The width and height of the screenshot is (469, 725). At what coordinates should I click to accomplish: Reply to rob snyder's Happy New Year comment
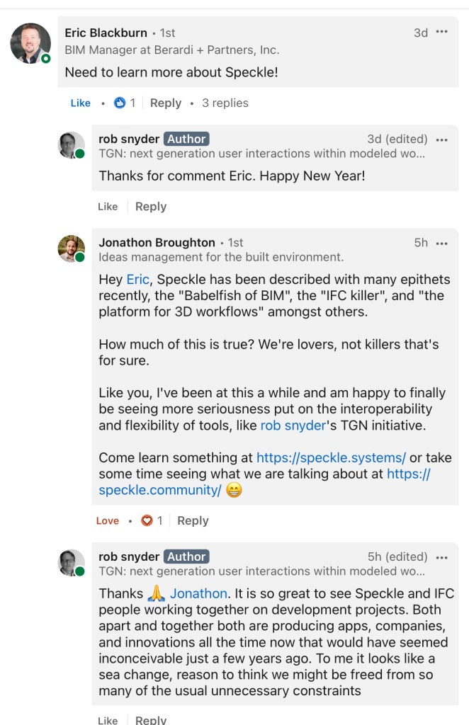pos(151,207)
